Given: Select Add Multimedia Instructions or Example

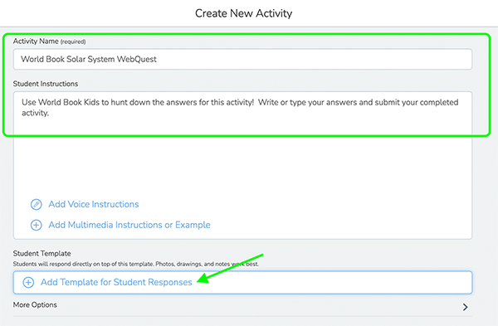Looking at the screenshot, I should [129, 225].
